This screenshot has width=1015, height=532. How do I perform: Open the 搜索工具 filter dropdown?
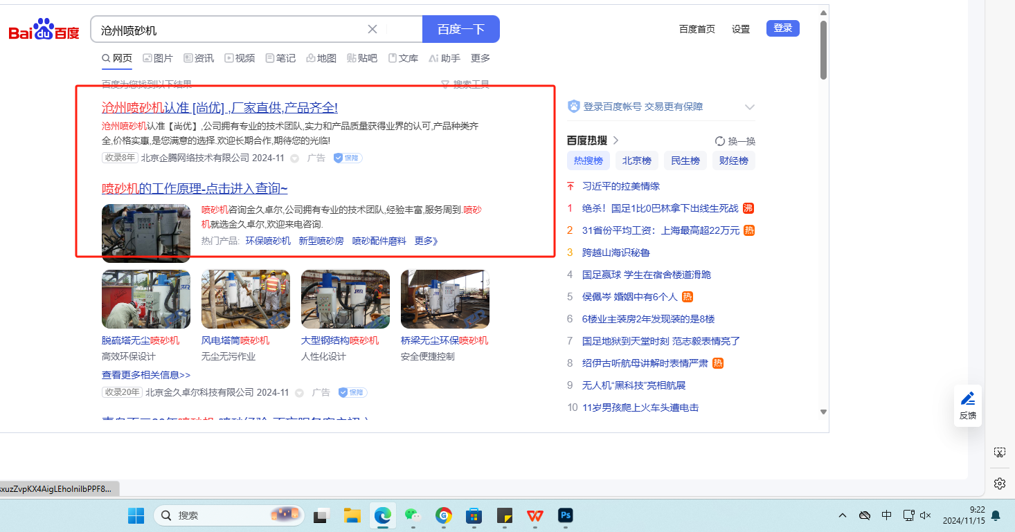465,84
